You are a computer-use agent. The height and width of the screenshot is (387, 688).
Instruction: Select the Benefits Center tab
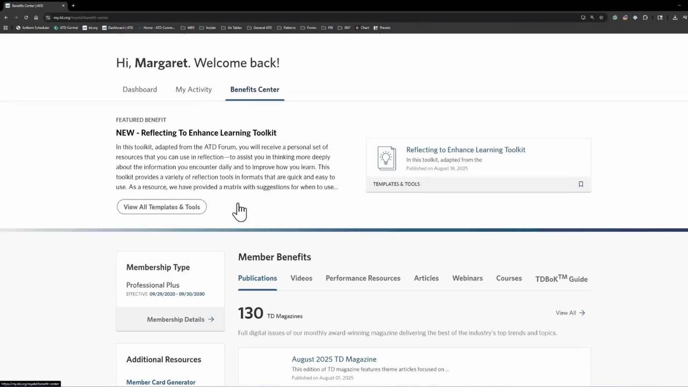click(255, 89)
